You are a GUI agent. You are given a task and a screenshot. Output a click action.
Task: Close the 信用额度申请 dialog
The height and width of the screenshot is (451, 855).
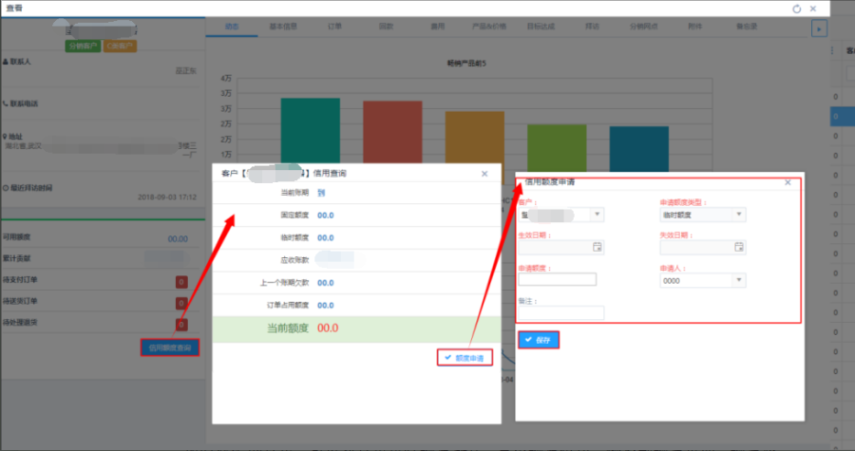click(x=788, y=181)
